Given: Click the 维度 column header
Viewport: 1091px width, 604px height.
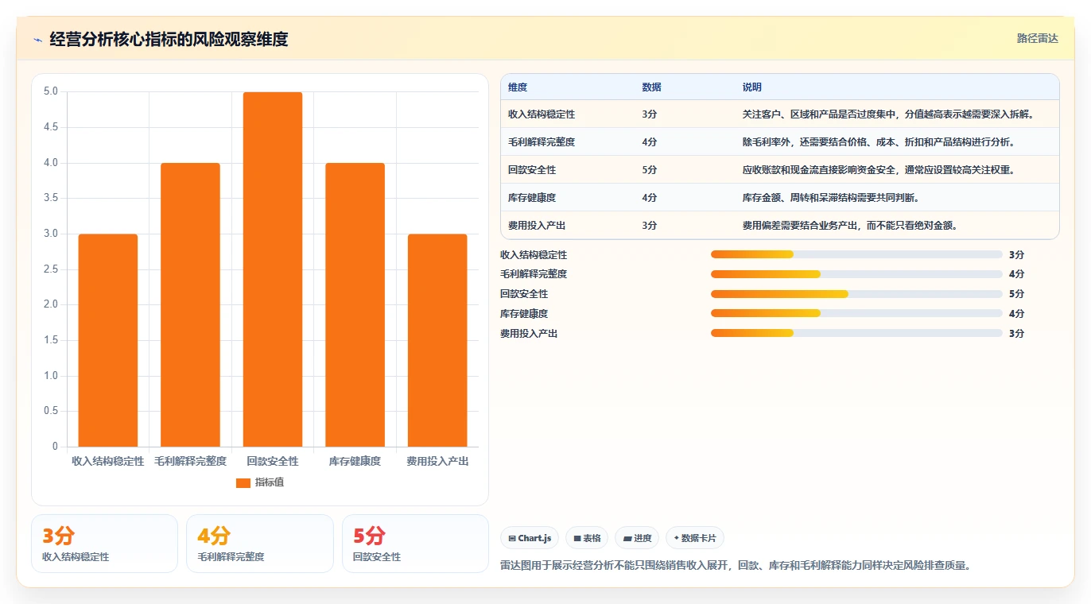Looking at the screenshot, I should 518,87.
